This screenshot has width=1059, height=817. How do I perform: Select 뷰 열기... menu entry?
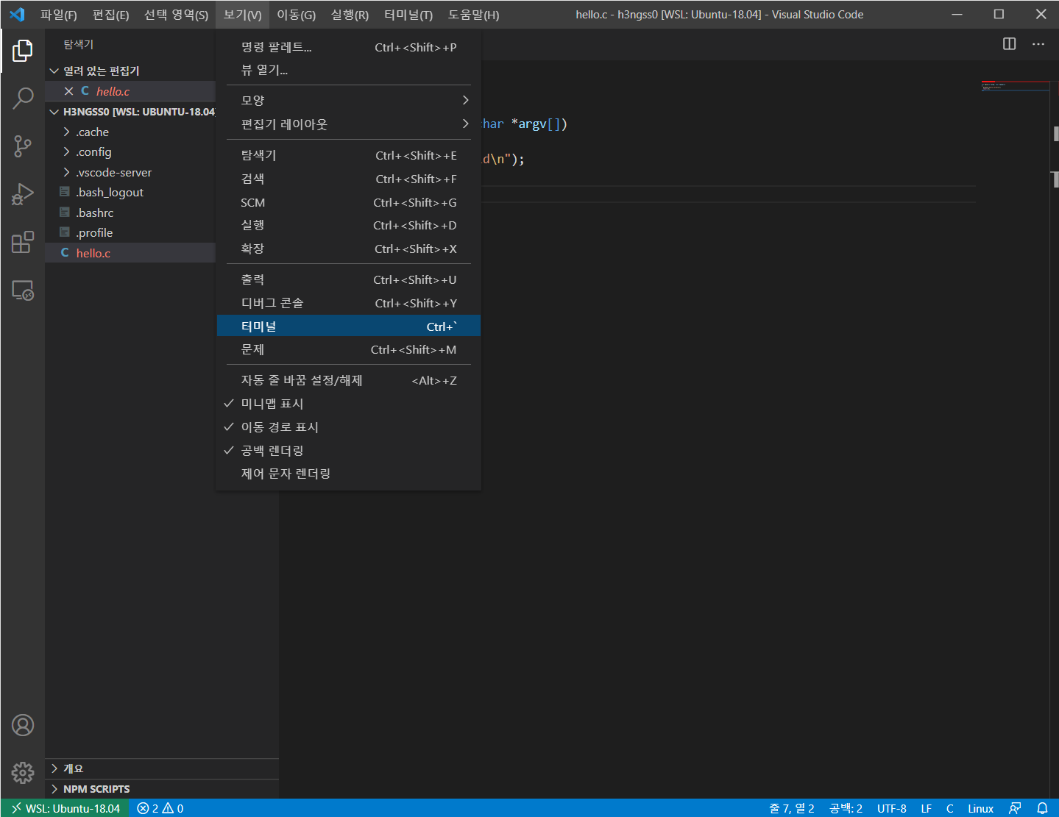349,70
